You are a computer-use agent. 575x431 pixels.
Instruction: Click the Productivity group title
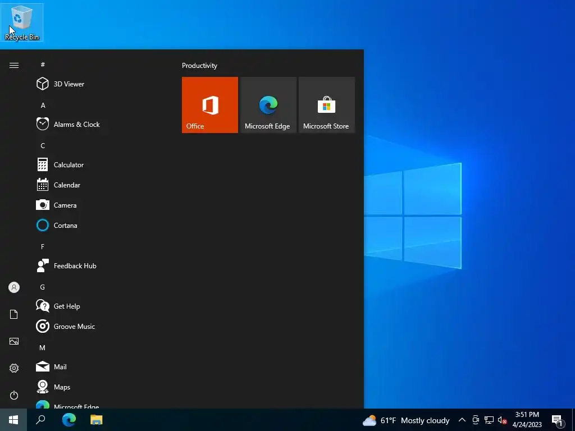point(199,66)
